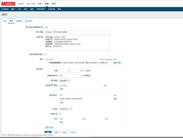Switch to the 确认操作 tab

29,21
